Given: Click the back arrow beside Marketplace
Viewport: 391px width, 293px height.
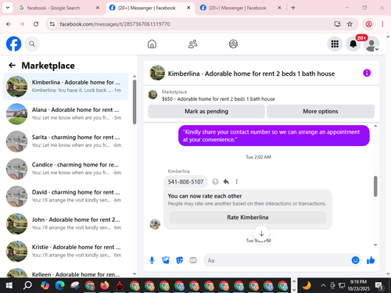Looking at the screenshot, I should 12,65.
